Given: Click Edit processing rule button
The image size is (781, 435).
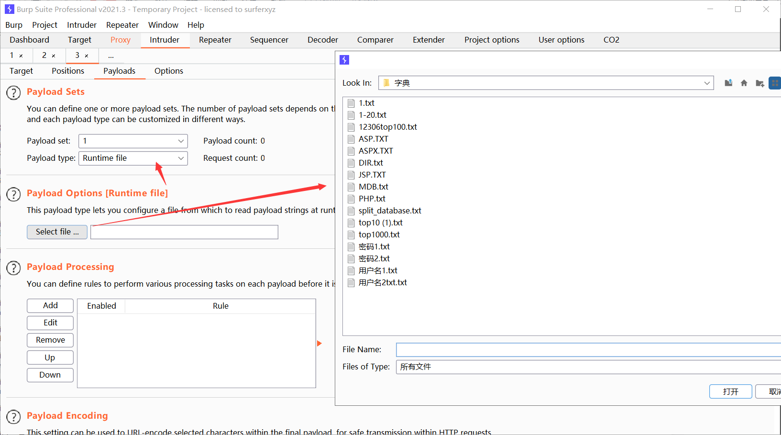Looking at the screenshot, I should pyautogui.click(x=50, y=323).
